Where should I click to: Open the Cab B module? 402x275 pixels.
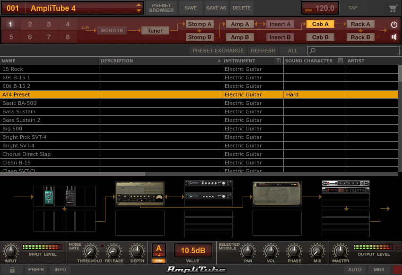[320, 37]
